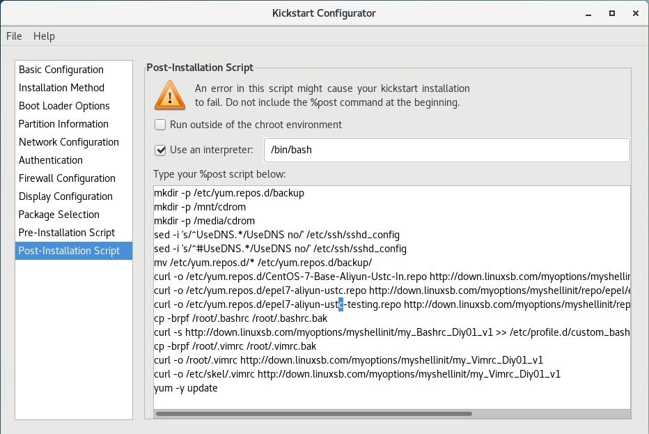The height and width of the screenshot is (434, 649).
Task: Select Package Selection in sidebar
Action: pyautogui.click(x=59, y=215)
